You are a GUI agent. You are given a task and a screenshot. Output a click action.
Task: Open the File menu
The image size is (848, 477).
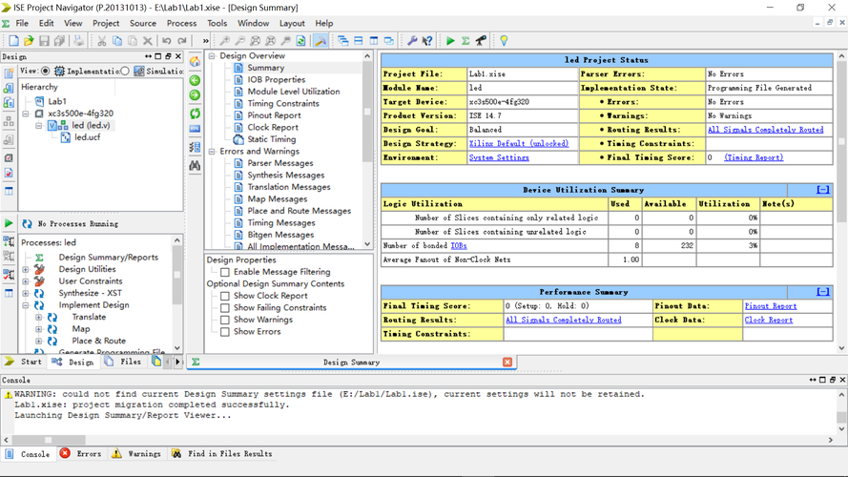coord(22,23)
